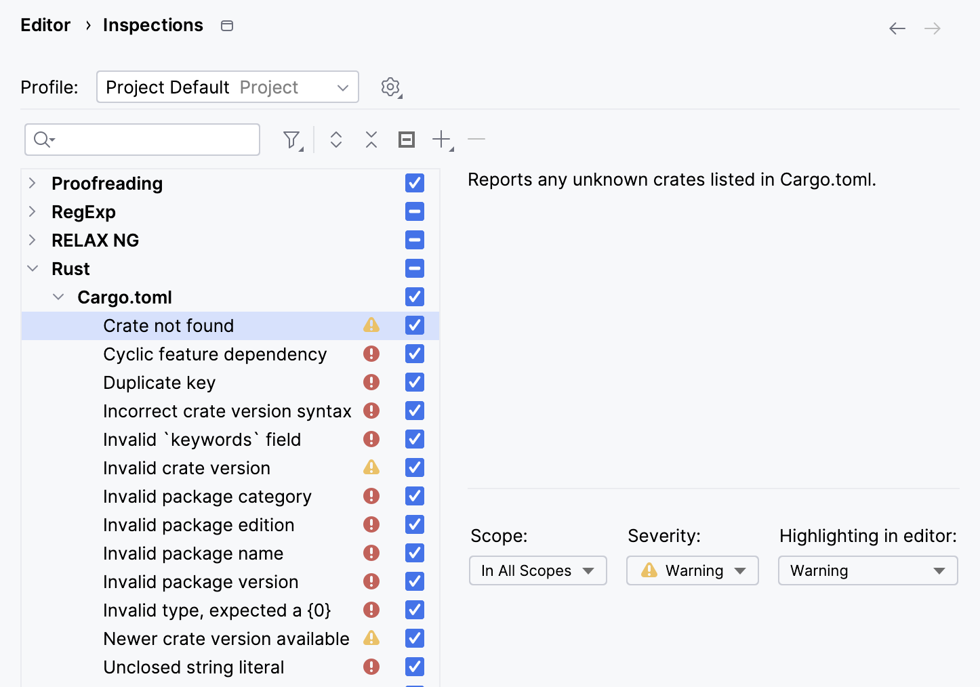Open the In All Scopes selector
980x687 pixels.
coord(537,570)
